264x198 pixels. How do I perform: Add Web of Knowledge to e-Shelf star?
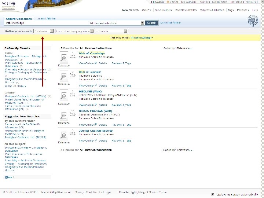(x=73, y=54)
